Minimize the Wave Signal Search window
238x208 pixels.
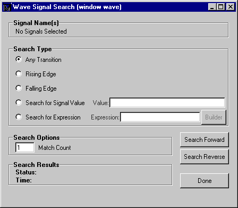click(x=212, y=7)
